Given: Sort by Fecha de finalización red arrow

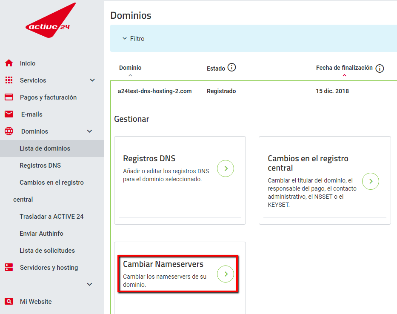Looking at the screenshot, I should (x=344, y=75).
